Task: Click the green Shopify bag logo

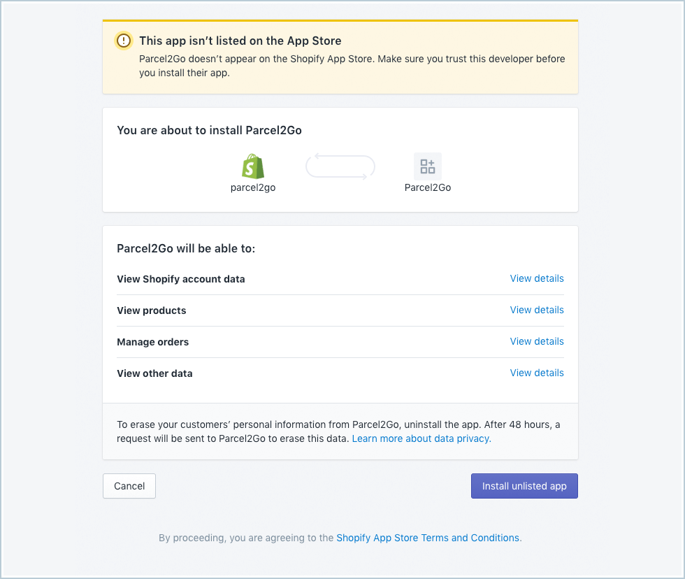Action: click(x=253, y=166)
